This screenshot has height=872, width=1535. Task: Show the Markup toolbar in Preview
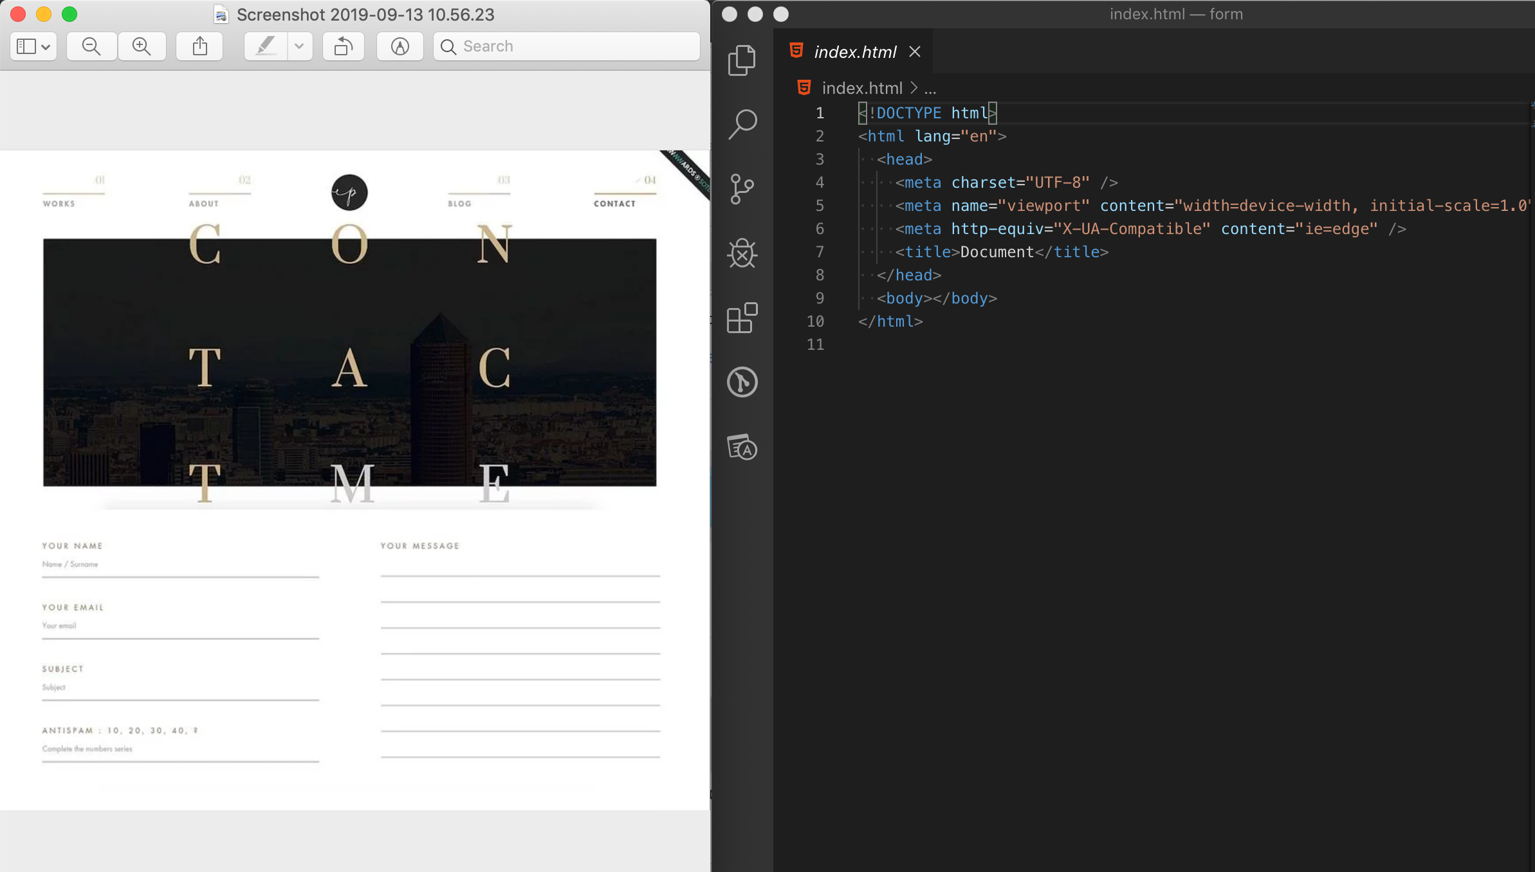[x=399, y=46]
